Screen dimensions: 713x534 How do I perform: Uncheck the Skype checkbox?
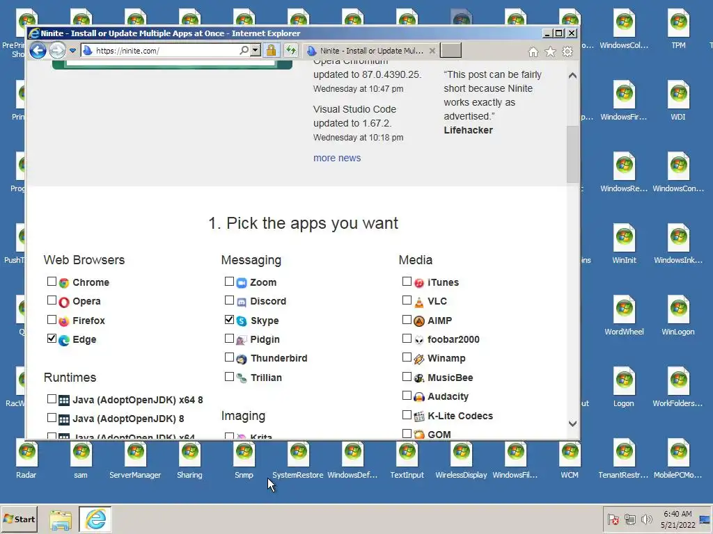229,320
